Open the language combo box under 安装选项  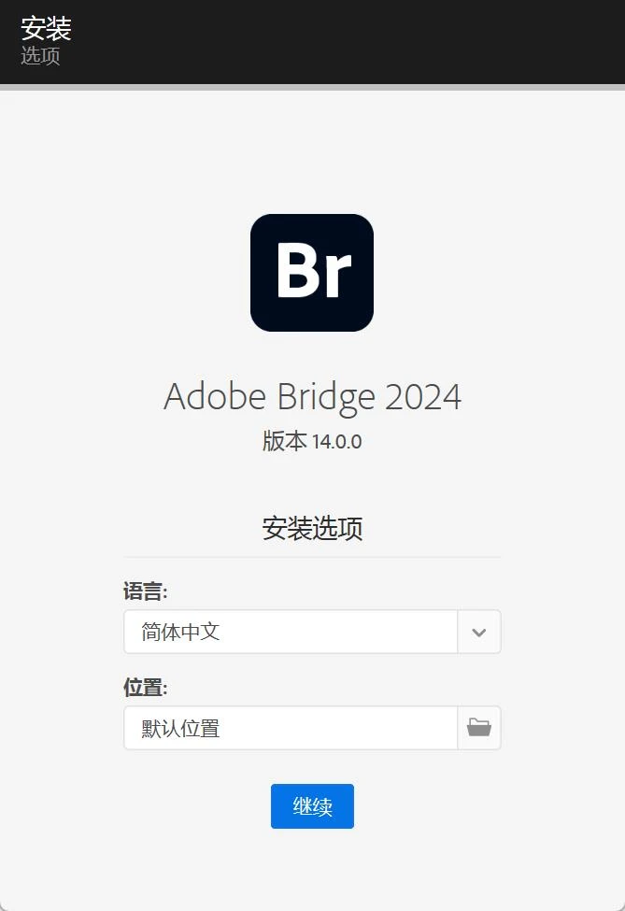pyautogui.click(x=290, y=632)
